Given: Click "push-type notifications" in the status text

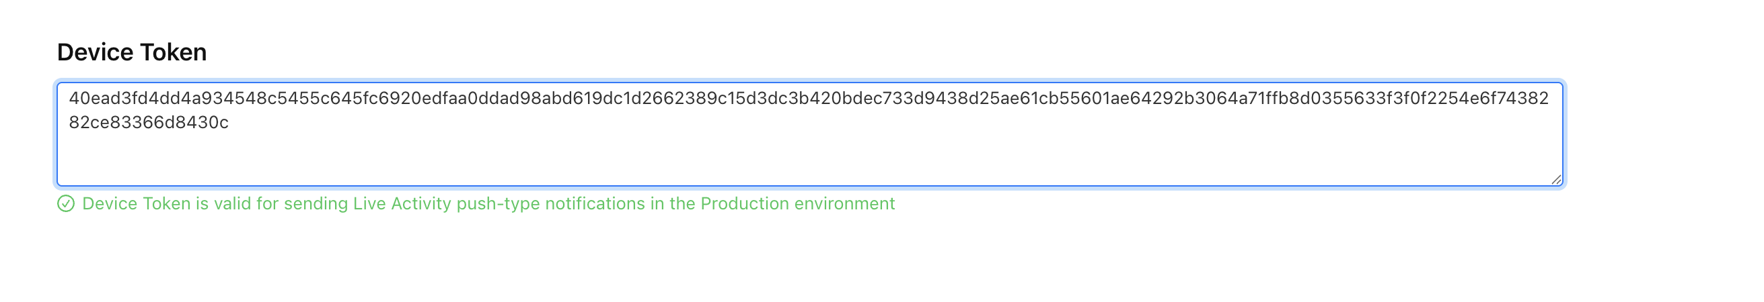Looking at the screenshot, I should point(550,203).
